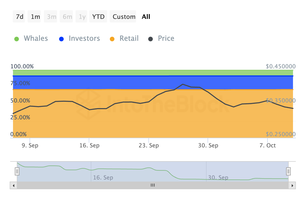The height and width of the screenshot is (204, 306).
Task: Click the left navigator range handle
Action: click(x=17, y=171)
